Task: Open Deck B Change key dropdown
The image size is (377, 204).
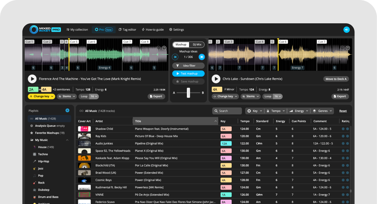Action: tap(225, 97)
